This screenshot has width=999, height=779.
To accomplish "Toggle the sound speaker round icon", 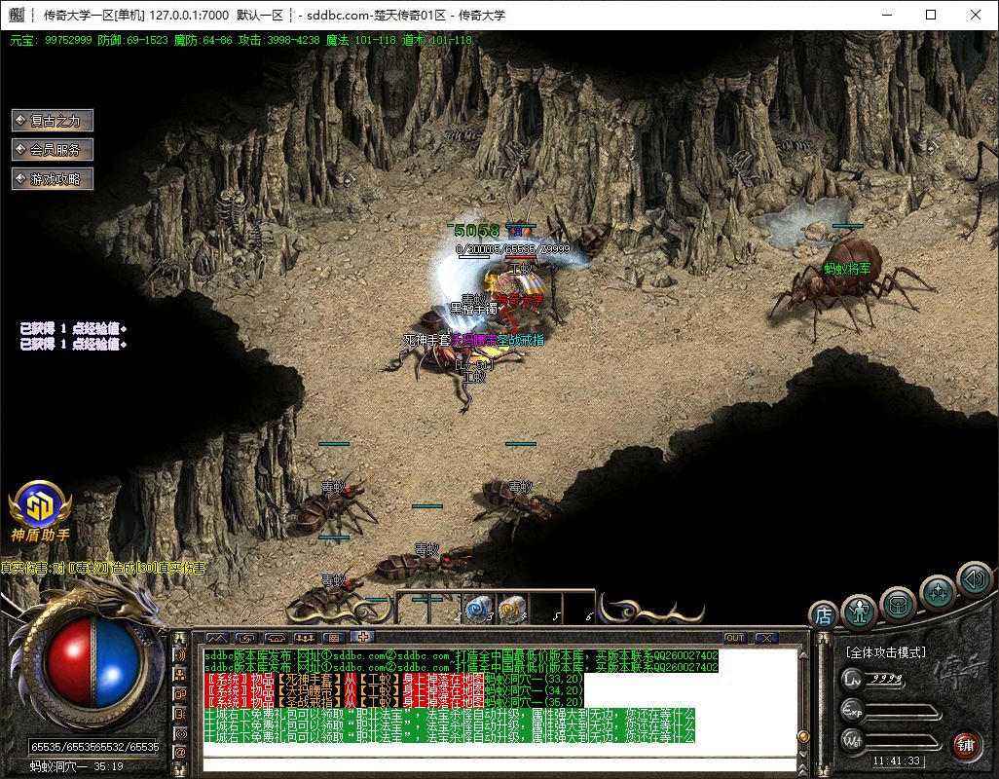I will [x=976, y=579].
